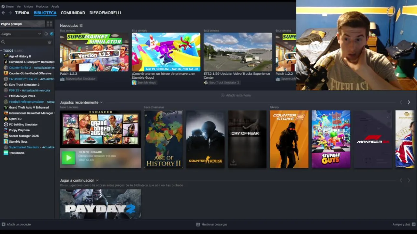Move Jugar a continuación shelf to the next page
Screen dimensions: 417x234
(409, 180)
